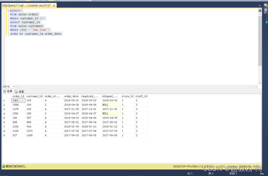Click the order_st... column header
268x176 pixels.
click(x=53, y=96)
